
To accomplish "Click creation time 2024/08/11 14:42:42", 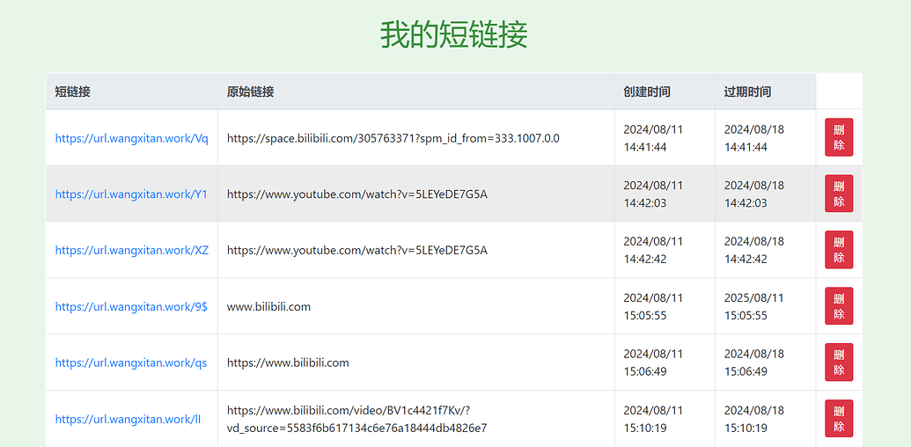I will (653, 250).
